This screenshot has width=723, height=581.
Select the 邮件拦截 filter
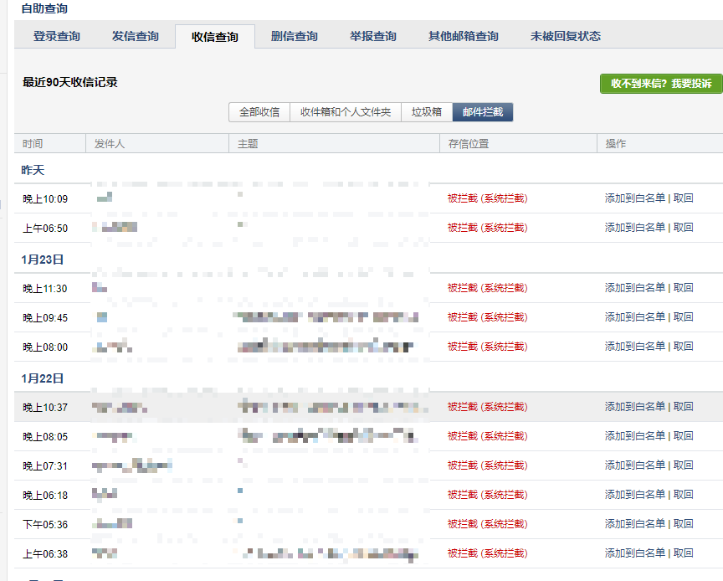(x=483, y=112)
